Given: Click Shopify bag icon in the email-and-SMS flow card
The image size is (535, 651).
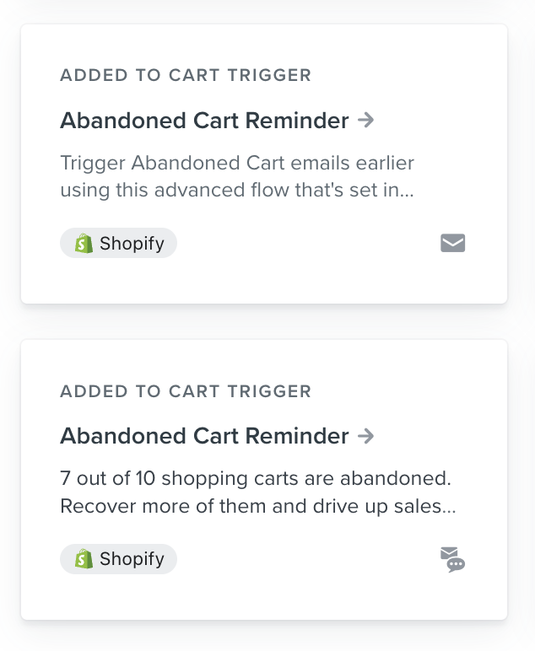Looking at the screenshot, I should pos(84,559).
